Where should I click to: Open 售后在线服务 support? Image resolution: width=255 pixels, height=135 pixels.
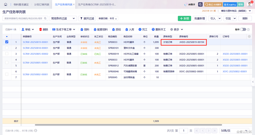[x=213, y=4]
